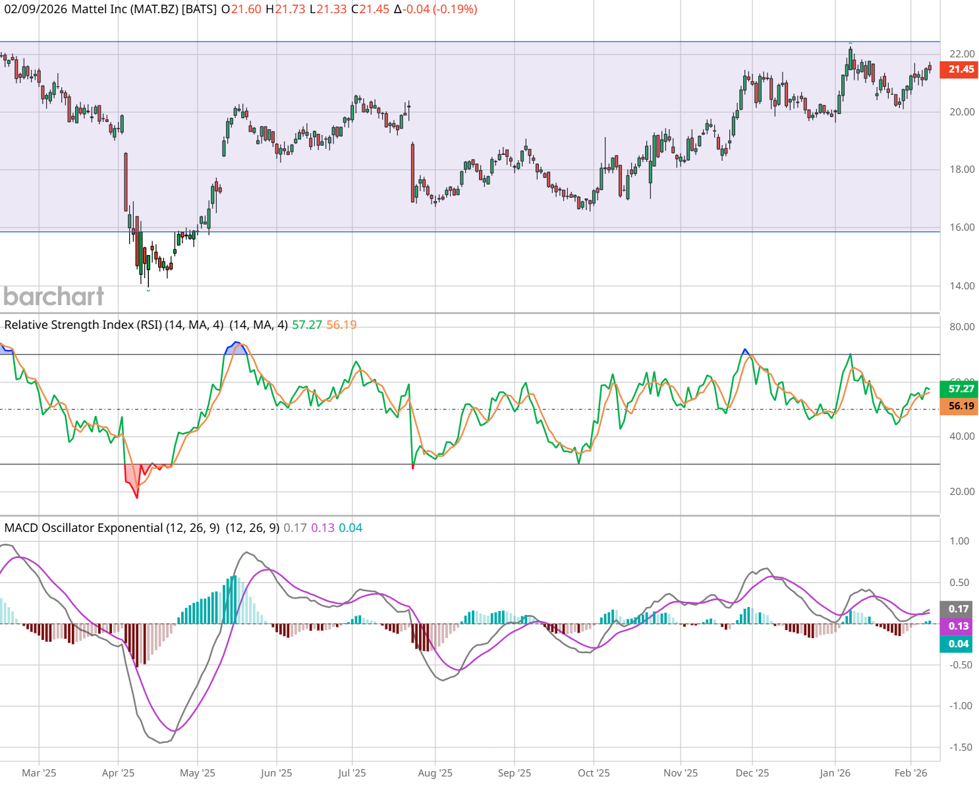Click the 16.00 price axis label
The width and height of the screenshot is (979, 785).
click(x=962, y=227)
